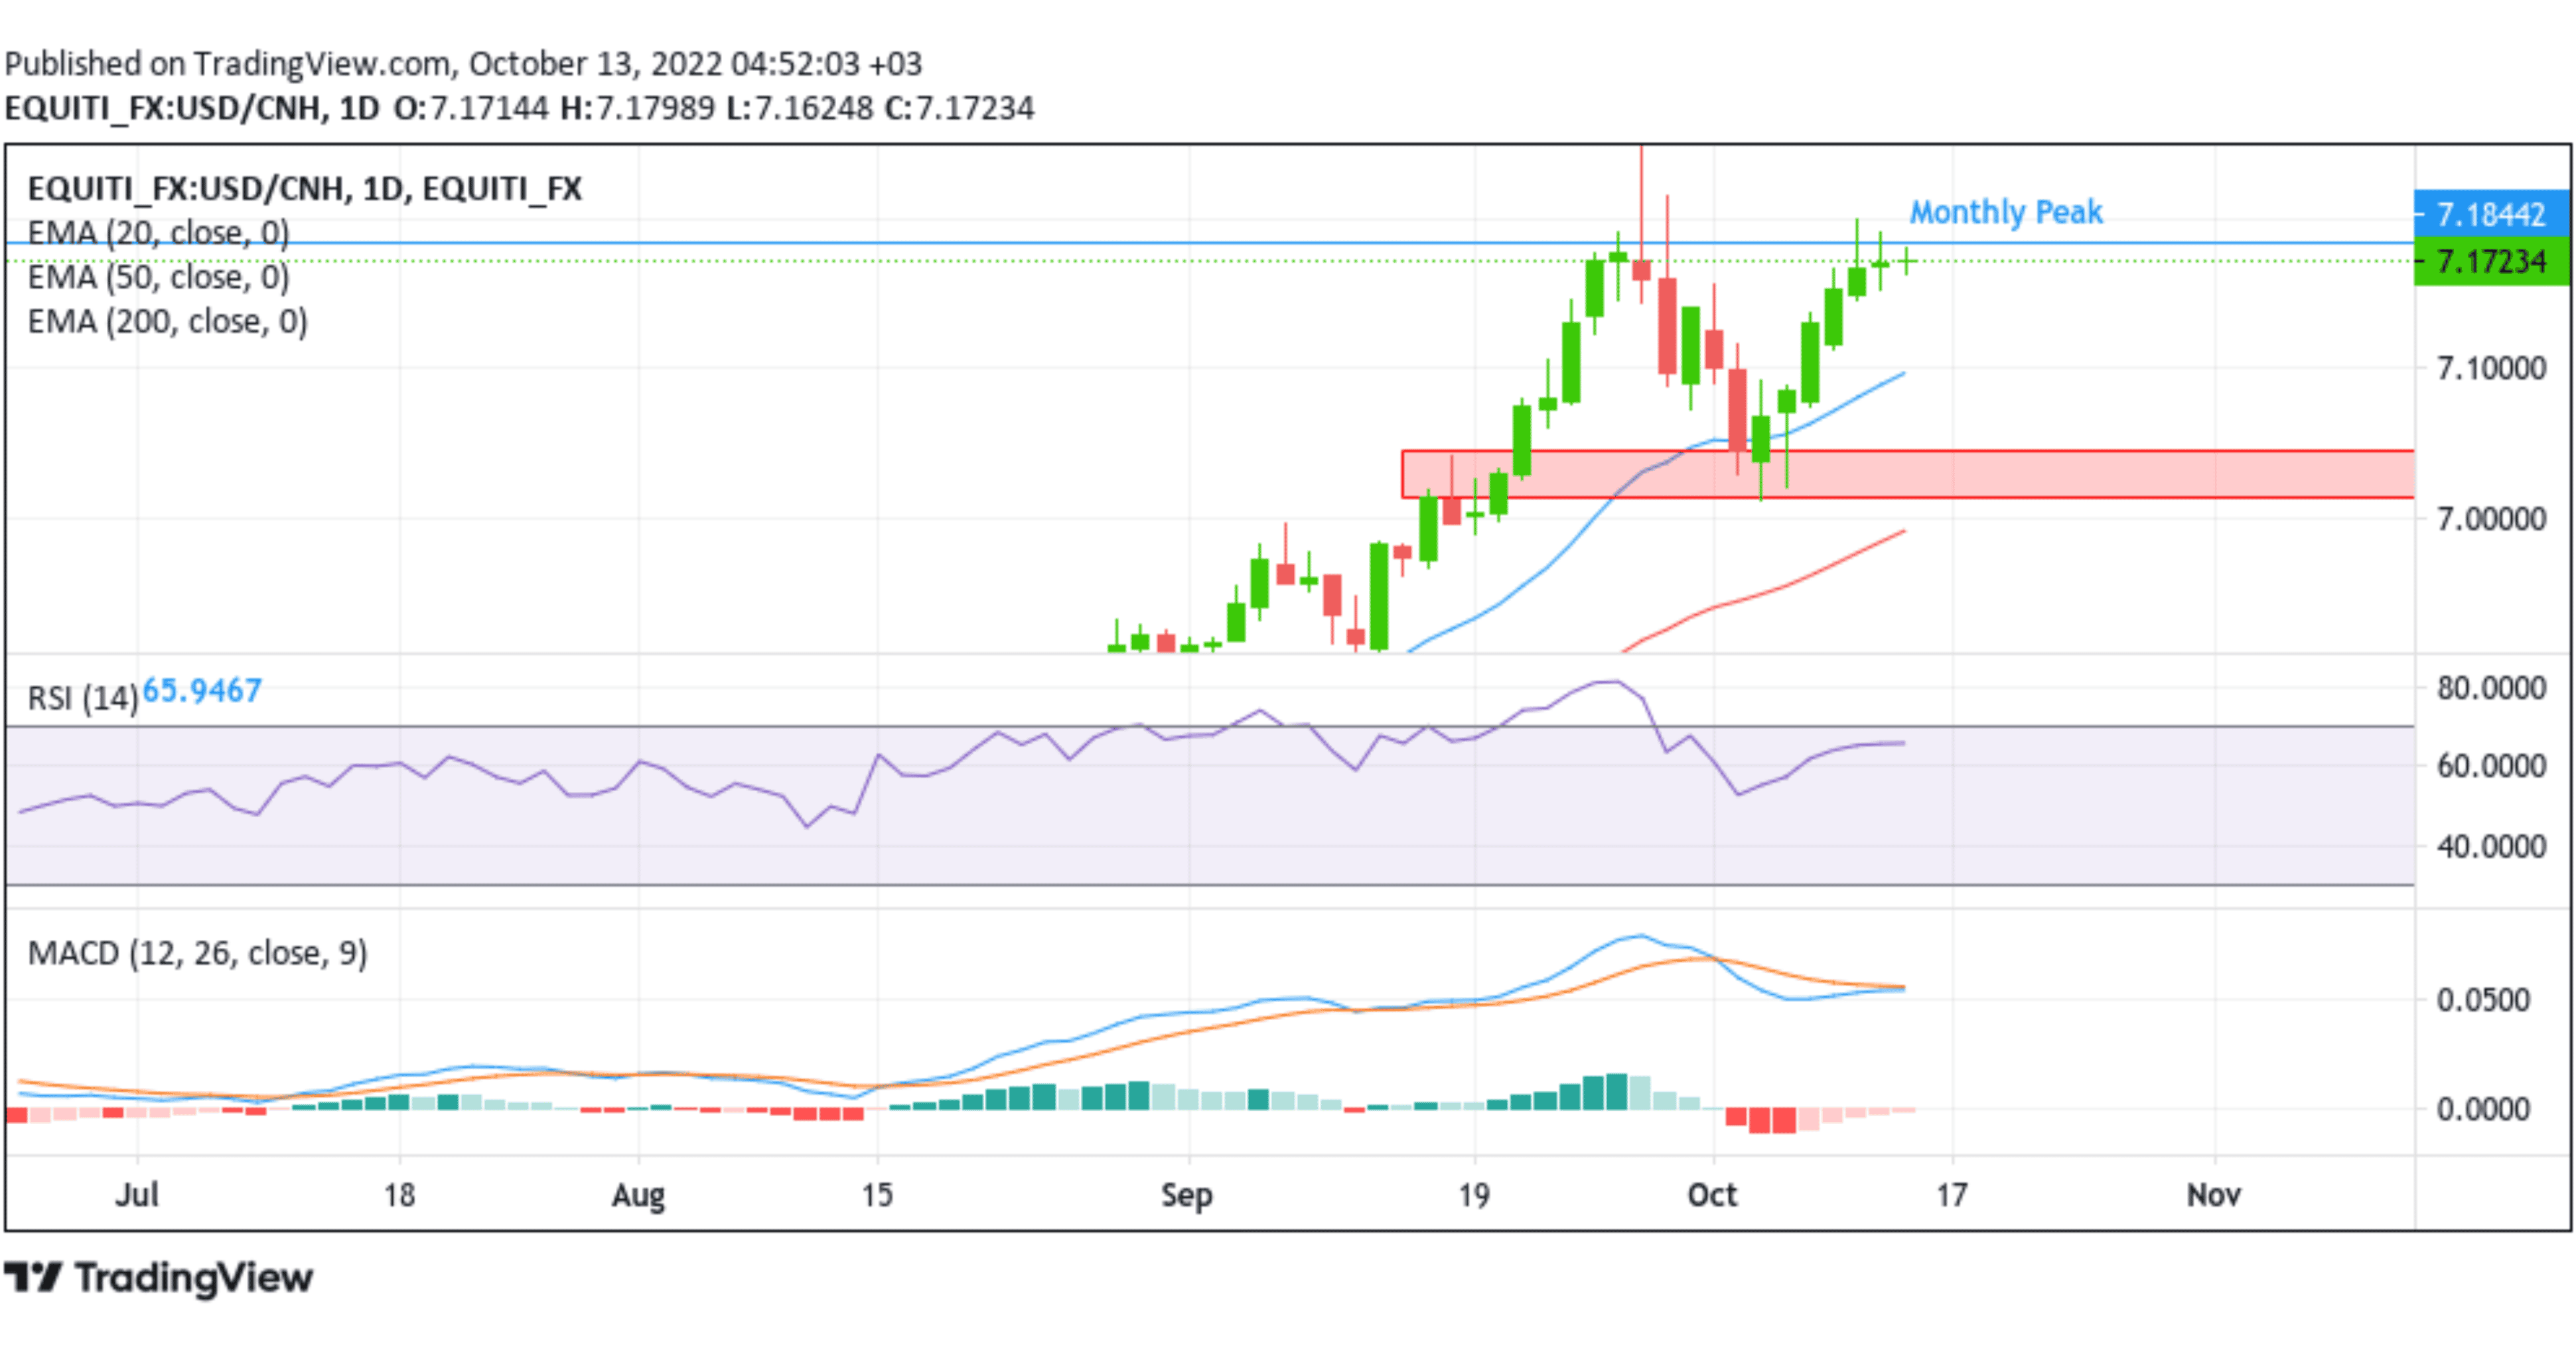The image size is (2576, 1353).
Task: Click the 'Oct' date axis label
Action: point(1712,1195)
